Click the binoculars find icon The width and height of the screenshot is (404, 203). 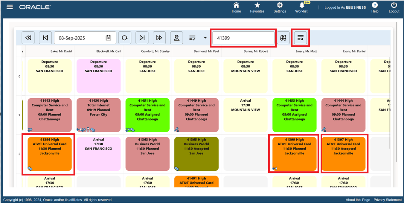[283, 37]
